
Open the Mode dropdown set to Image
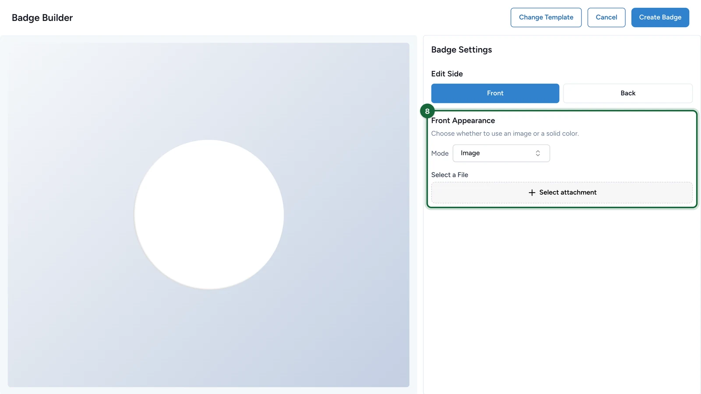click(501, 153)
